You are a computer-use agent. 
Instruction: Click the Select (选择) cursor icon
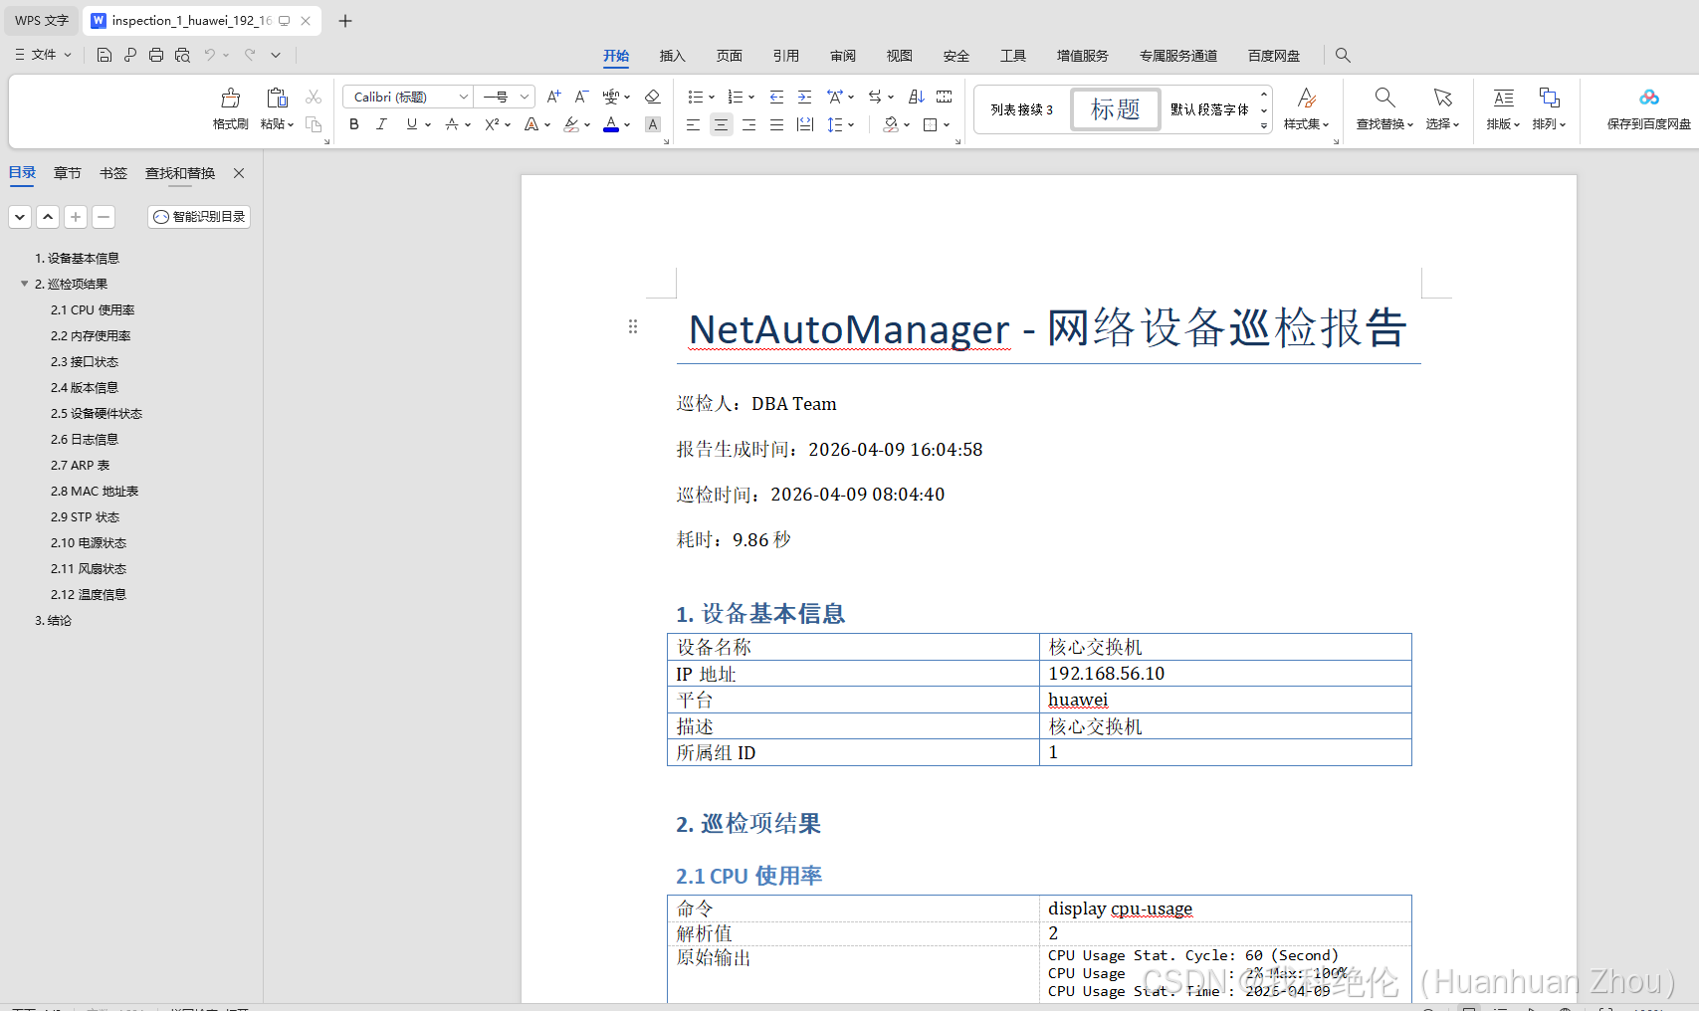tap(1442, 98)
